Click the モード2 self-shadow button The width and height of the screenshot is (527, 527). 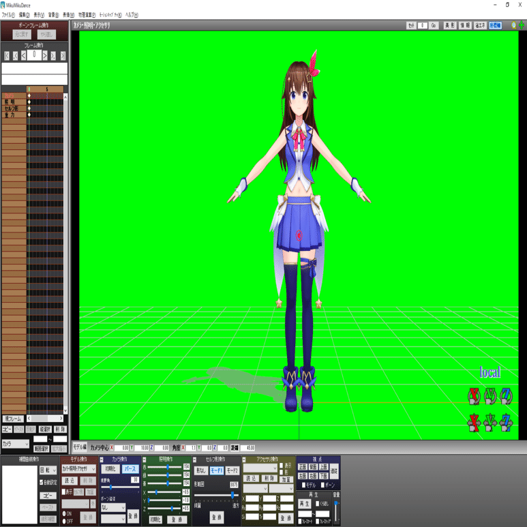coord(232,470)
